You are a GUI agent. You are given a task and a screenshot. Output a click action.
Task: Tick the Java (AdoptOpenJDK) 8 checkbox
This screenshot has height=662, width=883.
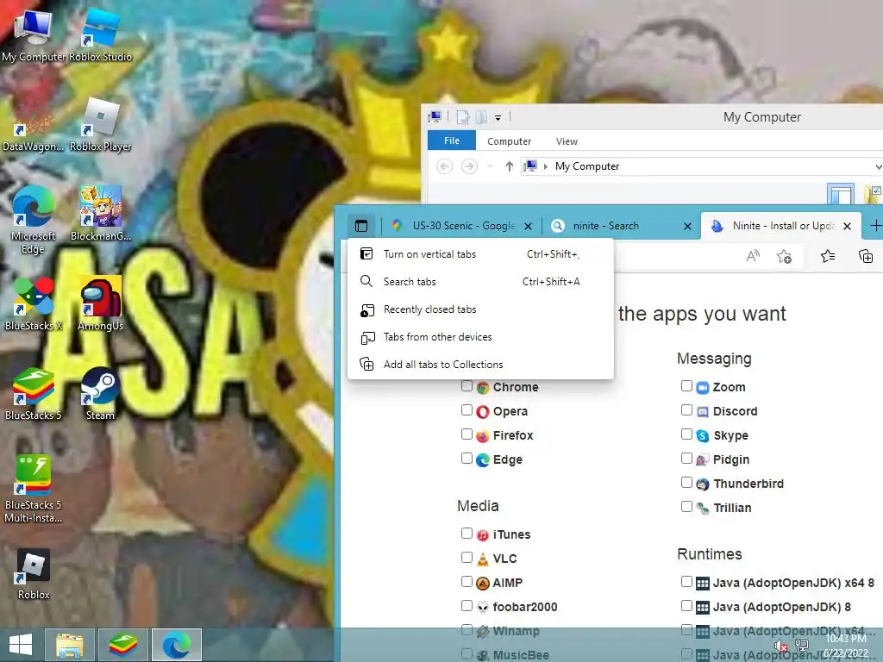[x=686, y=606]
